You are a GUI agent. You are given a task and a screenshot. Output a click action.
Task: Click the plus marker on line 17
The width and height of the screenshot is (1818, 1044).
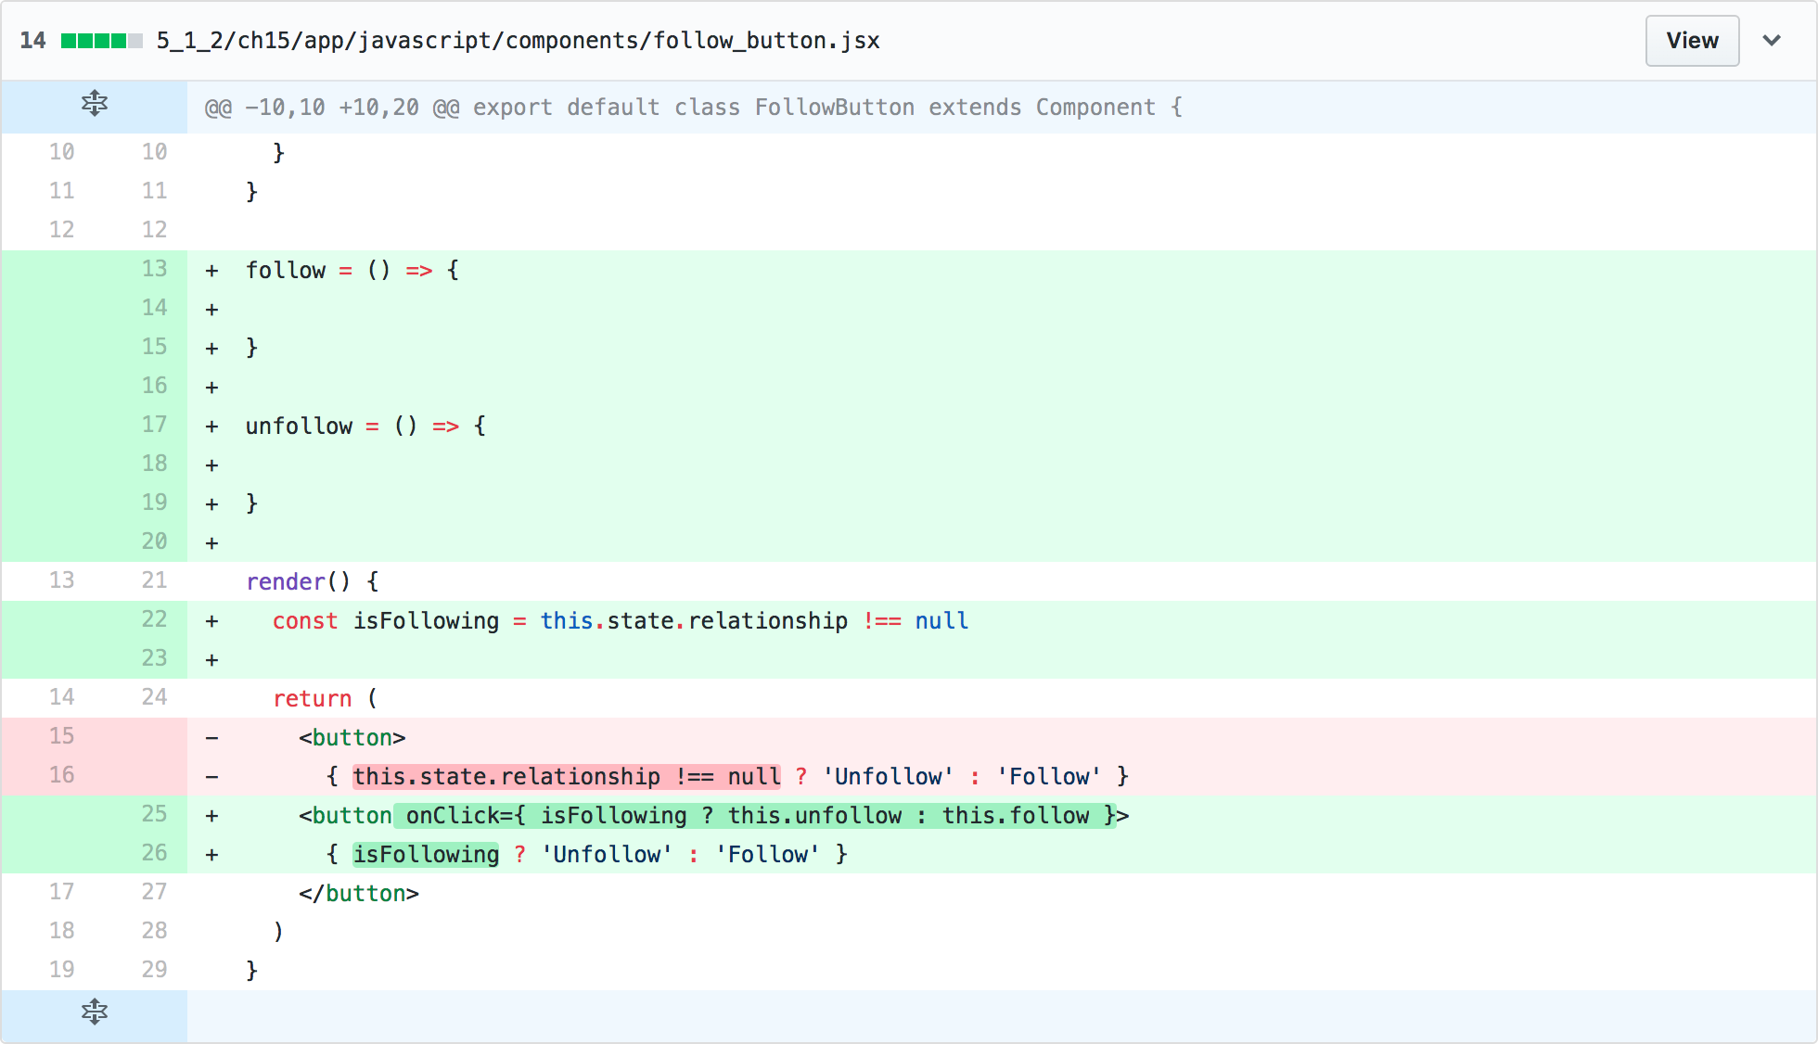[211, 427]
